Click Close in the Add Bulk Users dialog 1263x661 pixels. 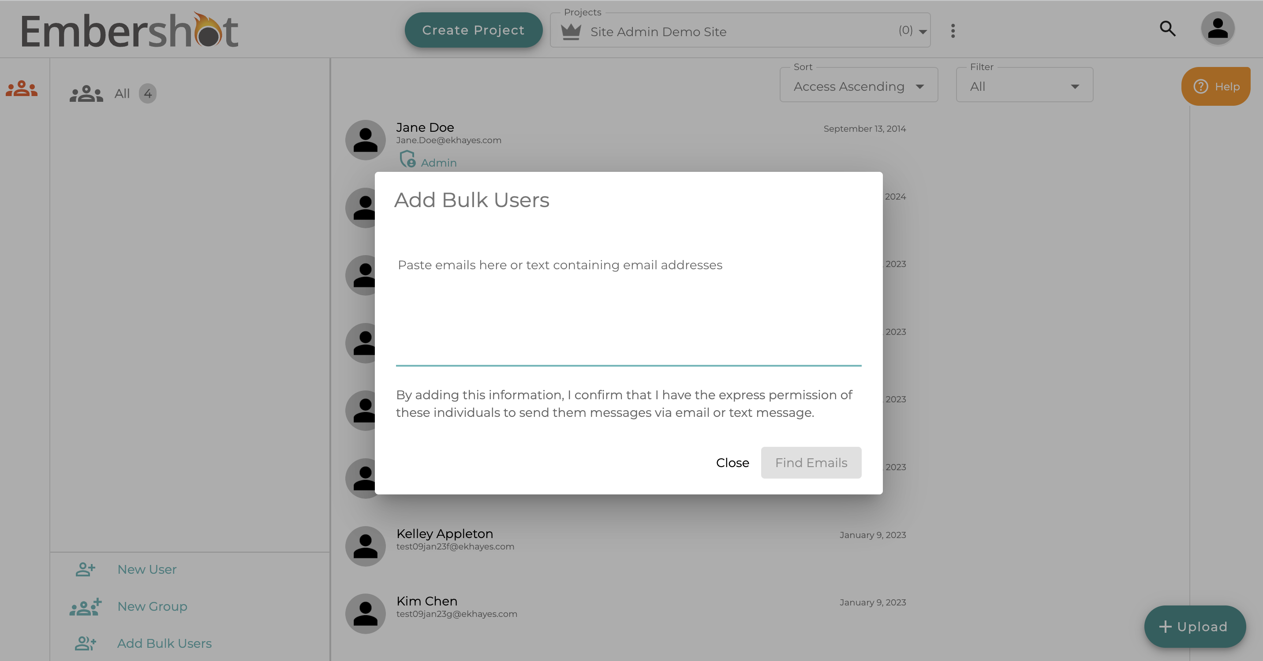pyautogui.click(x=732, y=463)
